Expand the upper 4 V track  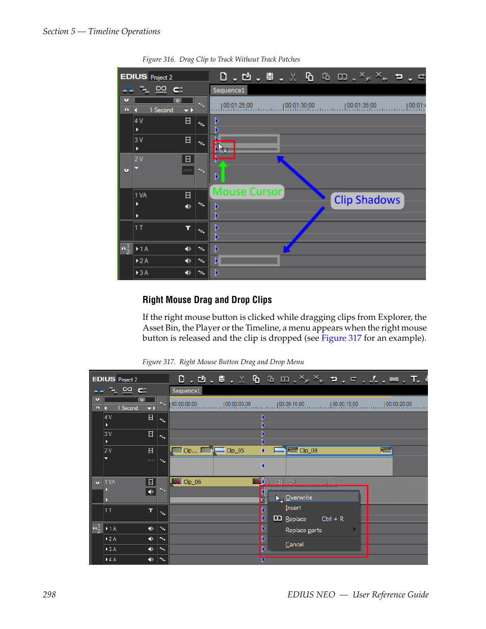click(137, 129)
